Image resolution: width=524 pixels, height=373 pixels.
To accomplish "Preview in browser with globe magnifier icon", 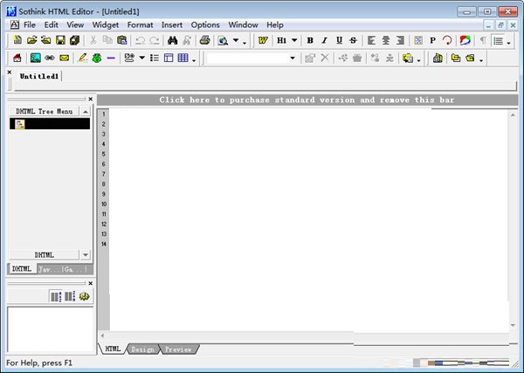I will pos(223,40).
